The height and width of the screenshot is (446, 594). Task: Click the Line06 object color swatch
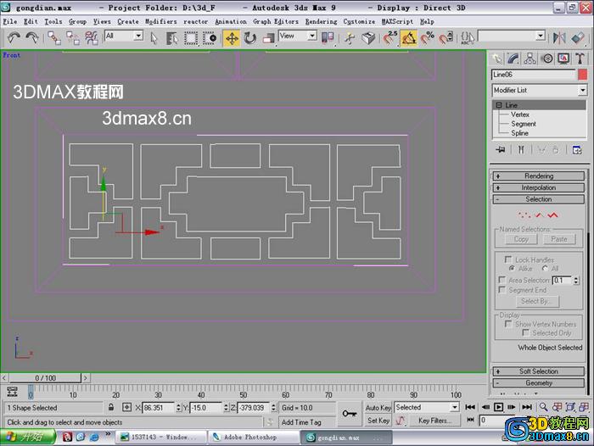(583, 75)
